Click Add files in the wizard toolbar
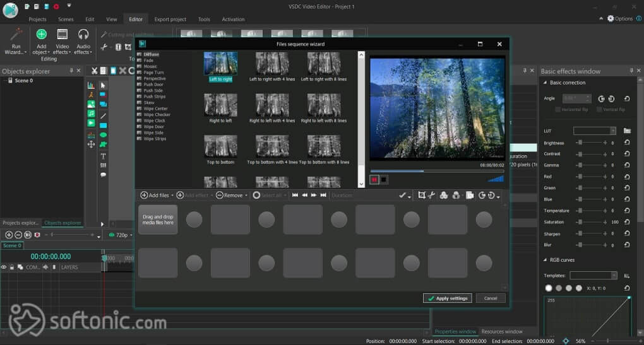The image size is (644, 345). coord(155,196)
